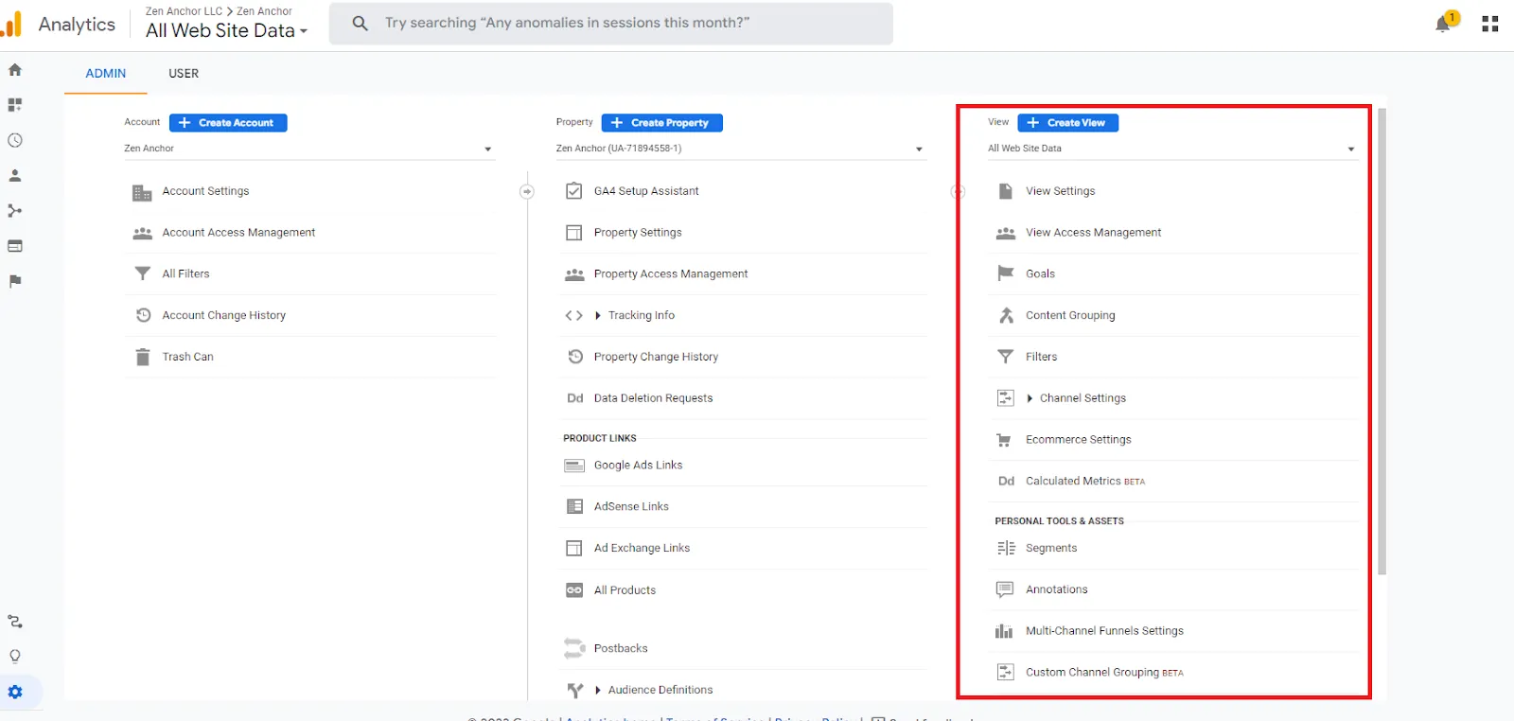The height and width of the screenshot is (721, 1514).
Task: Open the Account selector dropdown Zen Anchor
Action: tap(308, 149)
